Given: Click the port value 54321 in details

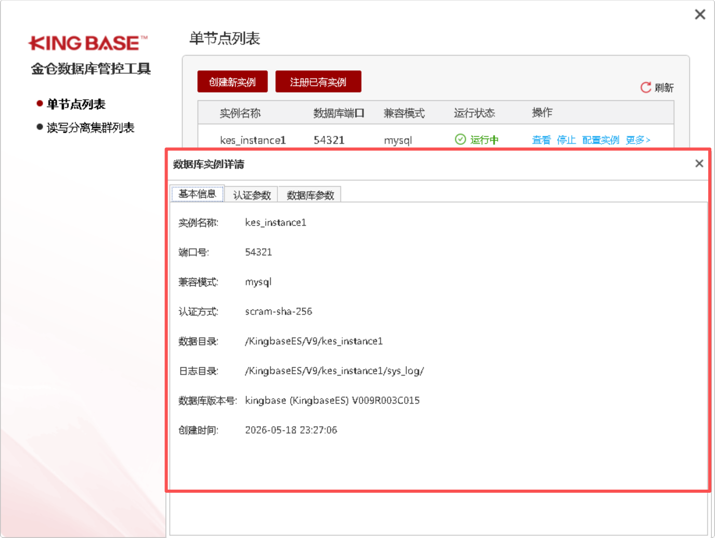Looking at the screenshot, I should [259, 252].
